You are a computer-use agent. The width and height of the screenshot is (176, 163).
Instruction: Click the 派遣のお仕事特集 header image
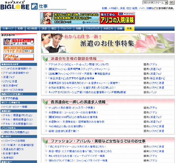(108, 43)
